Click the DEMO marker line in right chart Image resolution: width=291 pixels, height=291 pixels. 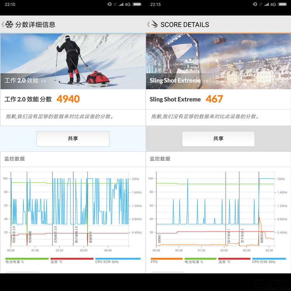point(157,210)
